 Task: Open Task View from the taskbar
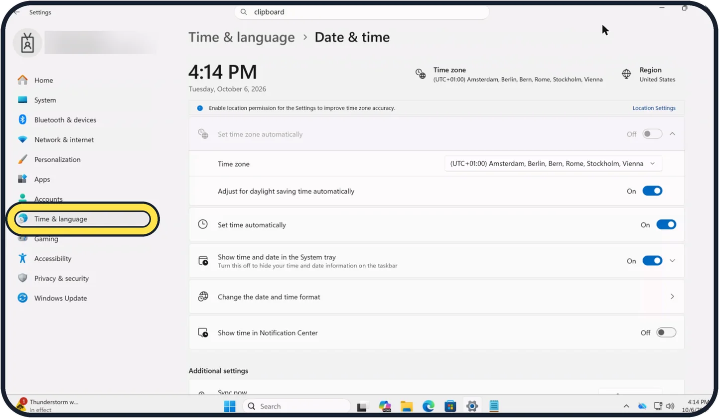coord(362,406)
